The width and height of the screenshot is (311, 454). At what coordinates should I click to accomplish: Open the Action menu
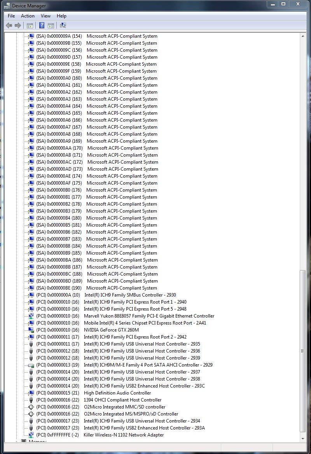click(28, 16)
